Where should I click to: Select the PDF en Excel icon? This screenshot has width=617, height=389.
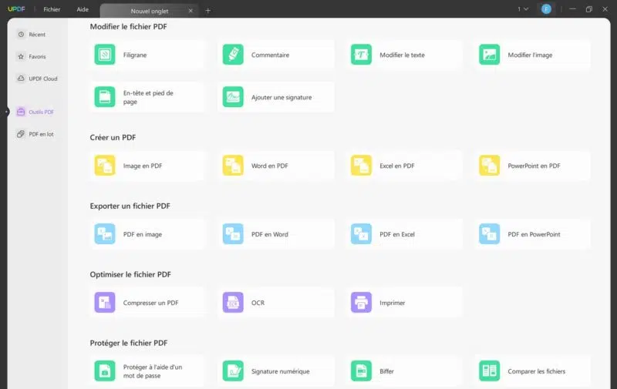pyautogui.click(x=361, y=234)
